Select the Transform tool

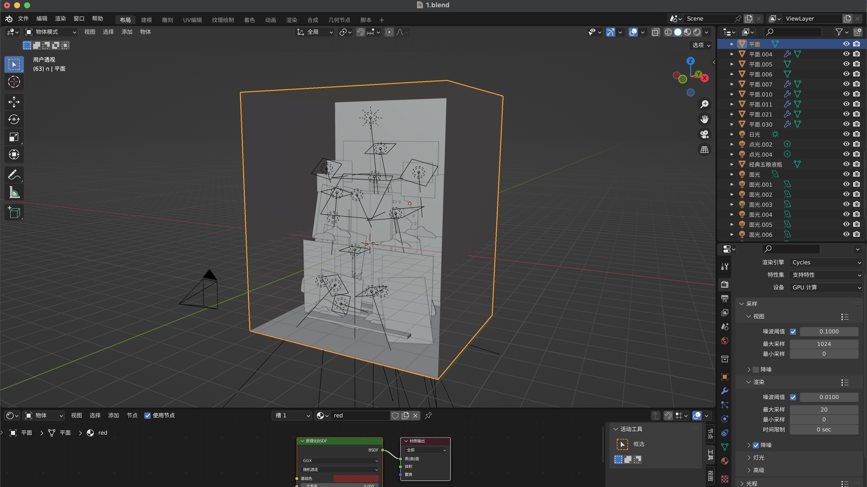pyautogui.click(x=14, y=155)
